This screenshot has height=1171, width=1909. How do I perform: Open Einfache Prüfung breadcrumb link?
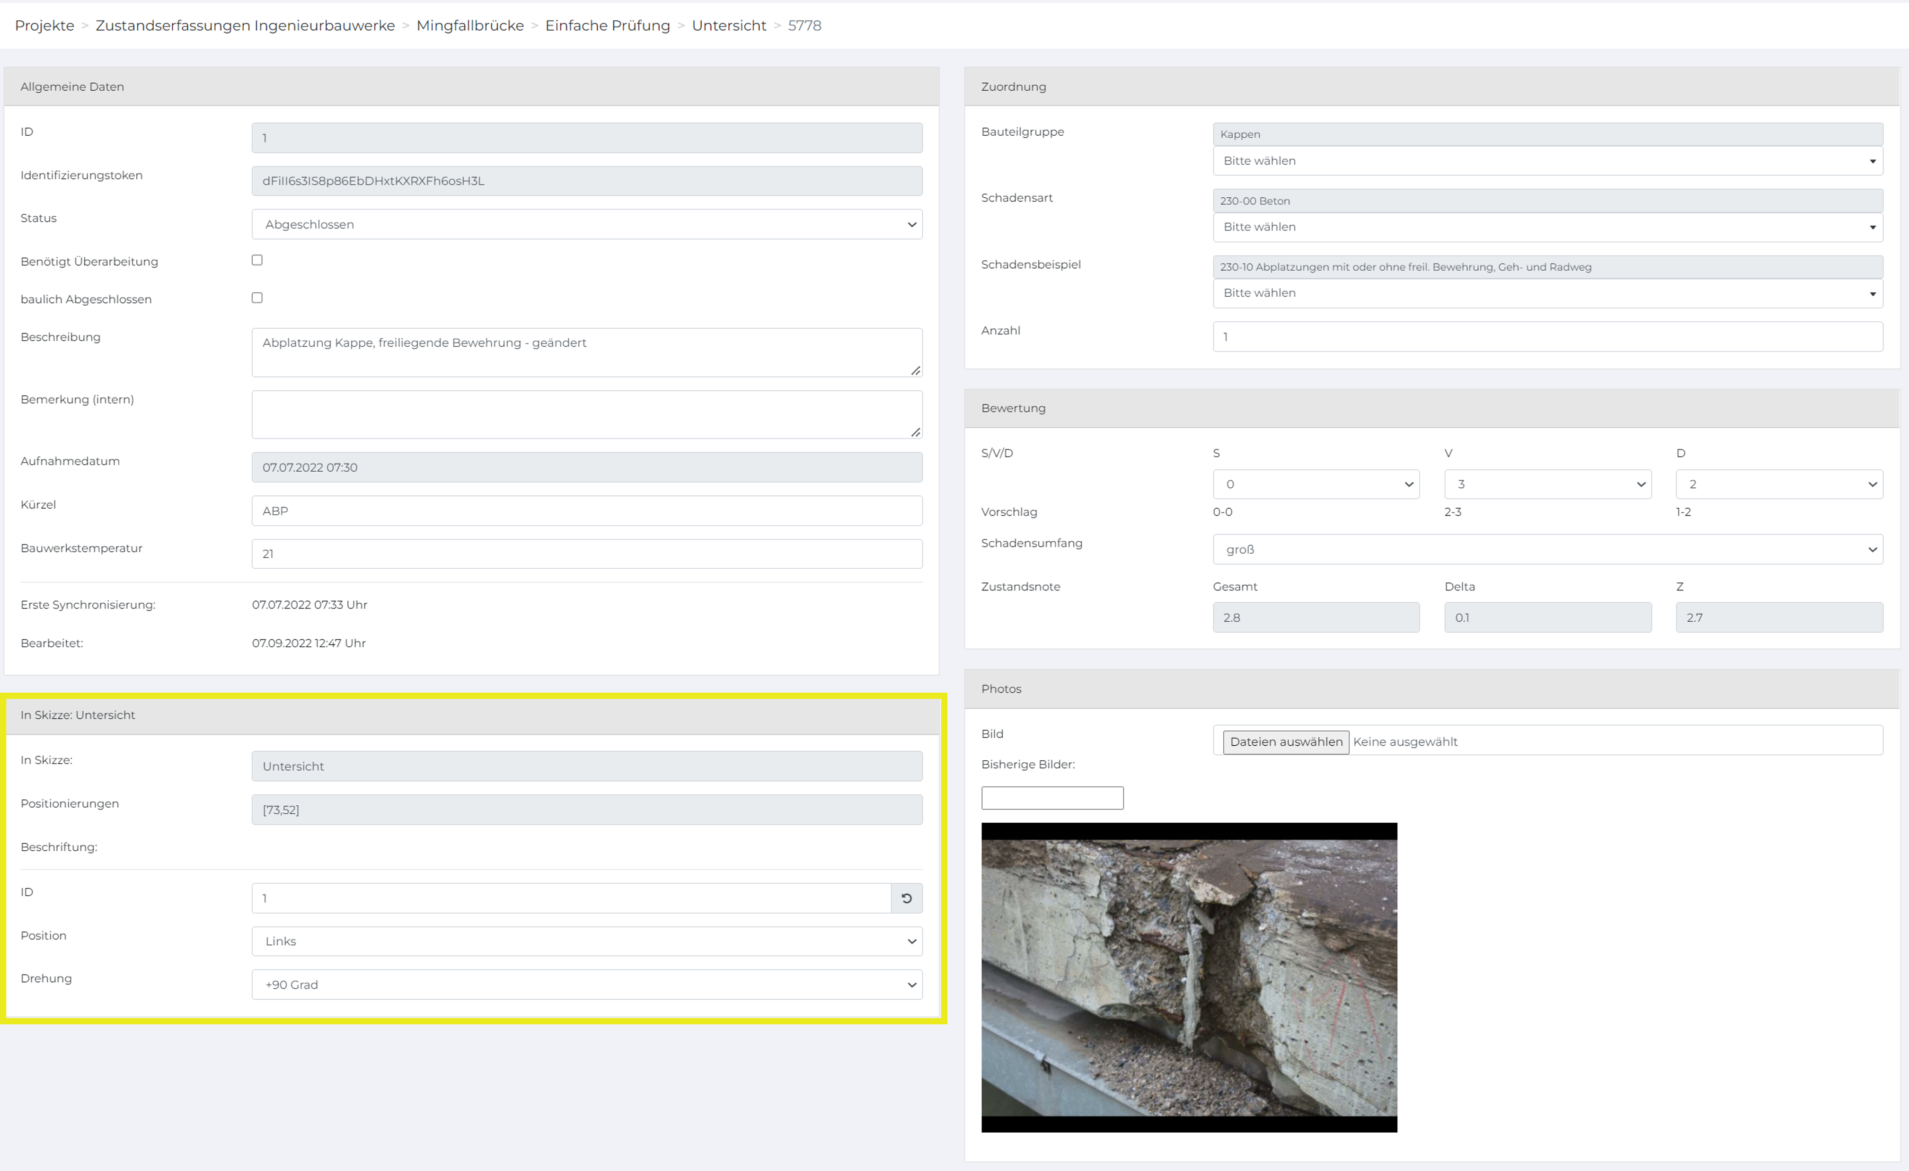608,26
